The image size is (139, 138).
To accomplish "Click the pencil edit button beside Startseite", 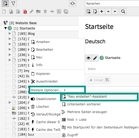I will click(x=95, y=58).
